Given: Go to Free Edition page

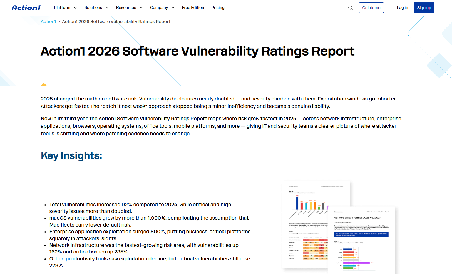Looking at the screenshot, I should 193,8.
